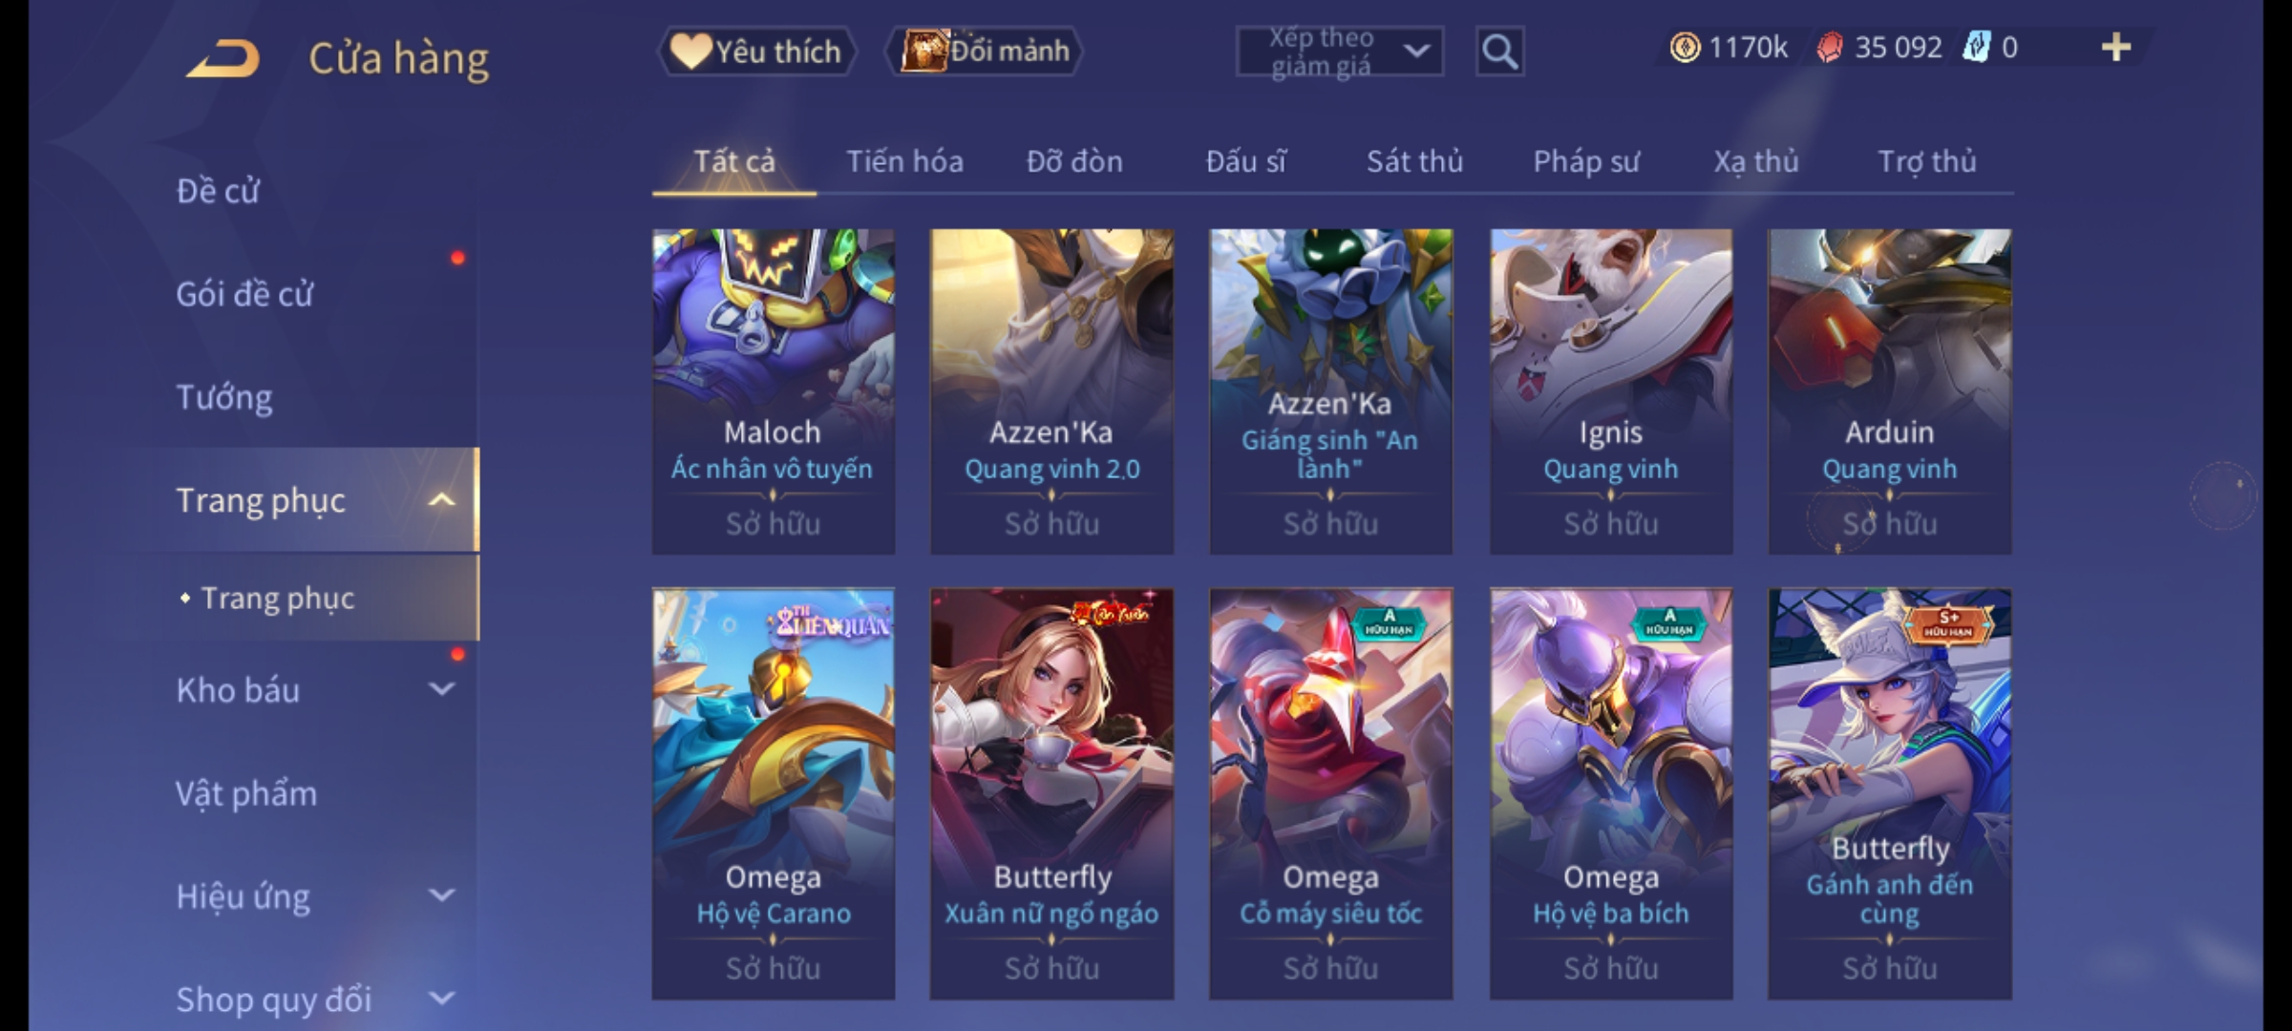
Task: Select Maloch Ác nhân vô tuyến skin
Action: (x=774, y=391)
